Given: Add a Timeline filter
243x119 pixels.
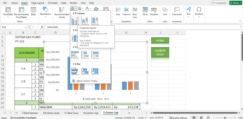Looking at the screenshot, I should [154, 11].
